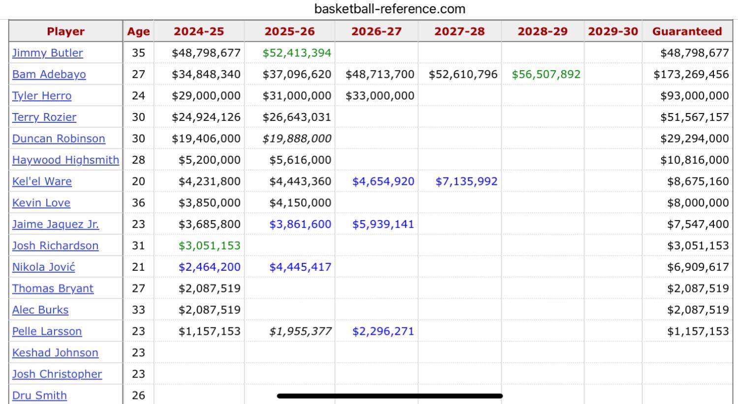Click Pelle Larsson's $2,296,271 team option
738x404 pixels.
[x=383, y=331]
